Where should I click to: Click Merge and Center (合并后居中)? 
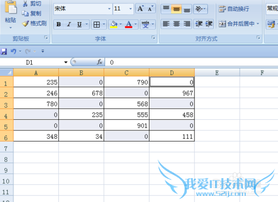tap(237, 24)
